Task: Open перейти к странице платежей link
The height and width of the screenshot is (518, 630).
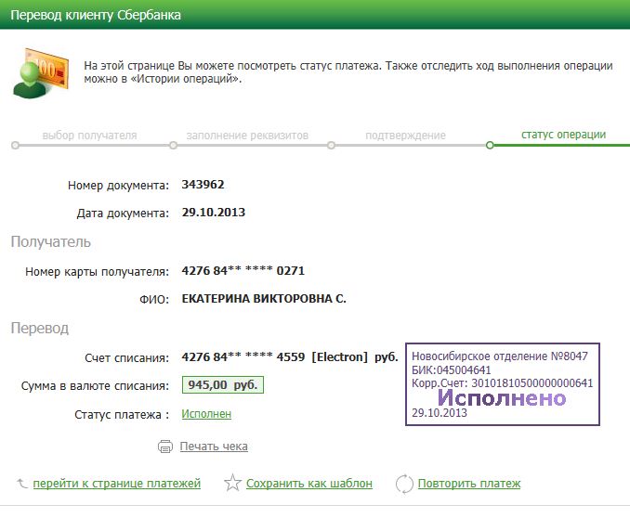Action: pos(117,484)
